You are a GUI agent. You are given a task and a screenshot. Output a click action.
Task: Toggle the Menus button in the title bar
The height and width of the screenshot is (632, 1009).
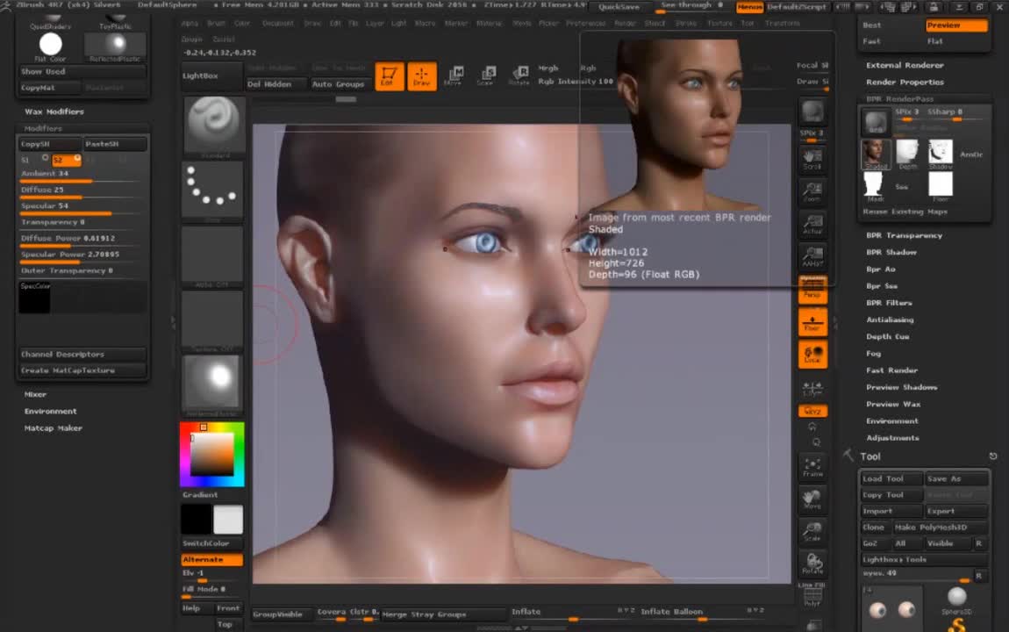tap(749, 7)
